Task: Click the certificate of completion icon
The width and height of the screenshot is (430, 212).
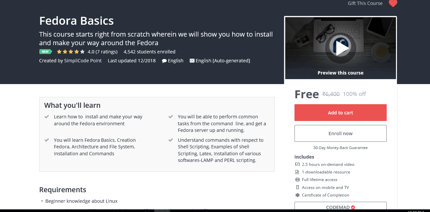Action: pyautogui.click(x=297, y=195)
